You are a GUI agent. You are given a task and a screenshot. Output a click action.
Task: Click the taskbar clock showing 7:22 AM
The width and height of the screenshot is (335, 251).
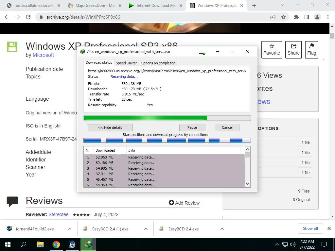pyautogui.click(x=307, y=244)
